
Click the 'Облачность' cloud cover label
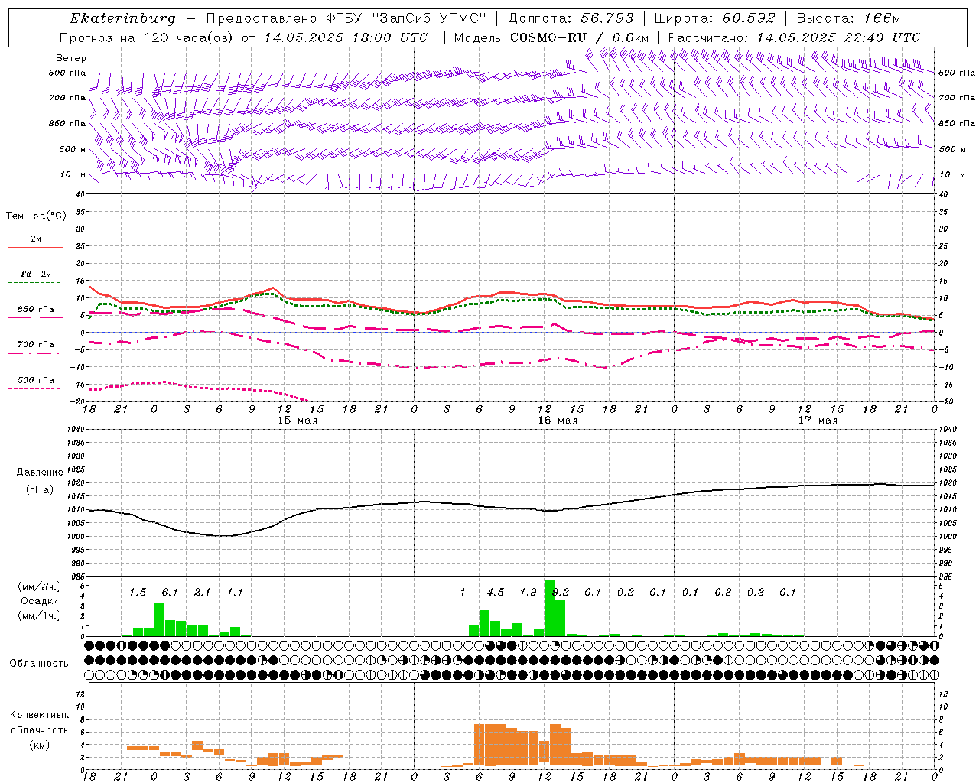click(x=39, y=664)
